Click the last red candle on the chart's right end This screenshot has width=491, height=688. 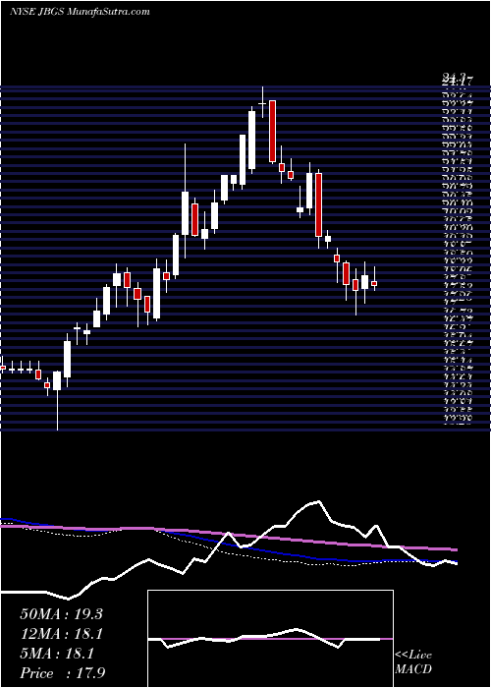pyautogui.click(x=374, y=283)
